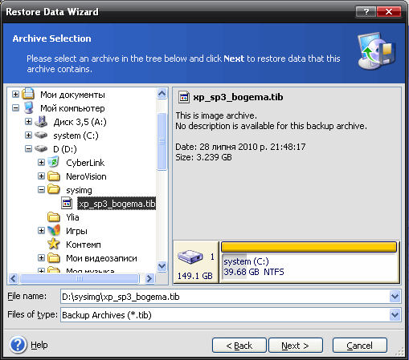
Task: Open the Files of type dropdown
Action: pos(395,315)
